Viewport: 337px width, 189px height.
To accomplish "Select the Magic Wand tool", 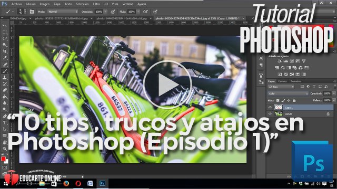I will 5,45.
